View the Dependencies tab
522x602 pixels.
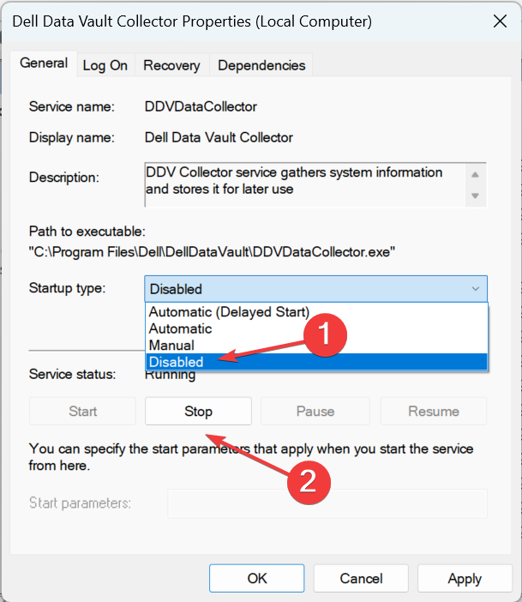tap(261, 65)
